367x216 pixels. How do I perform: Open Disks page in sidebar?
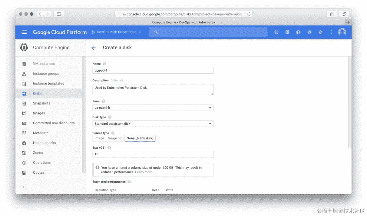click(x=38, y=94)
